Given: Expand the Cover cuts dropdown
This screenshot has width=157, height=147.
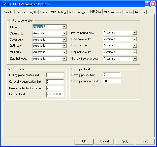Looking at the screenshot, I should (x=64, y=40).
